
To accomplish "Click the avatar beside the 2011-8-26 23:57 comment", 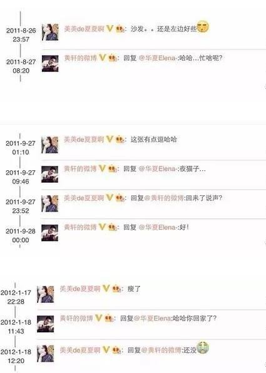I will (50, 32).
